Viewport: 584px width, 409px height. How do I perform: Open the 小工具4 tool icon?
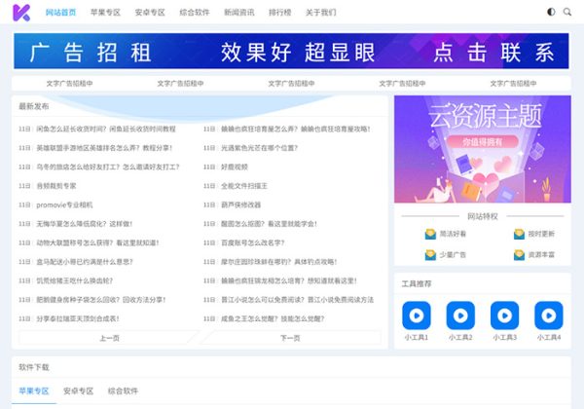[x=549, y=316]
